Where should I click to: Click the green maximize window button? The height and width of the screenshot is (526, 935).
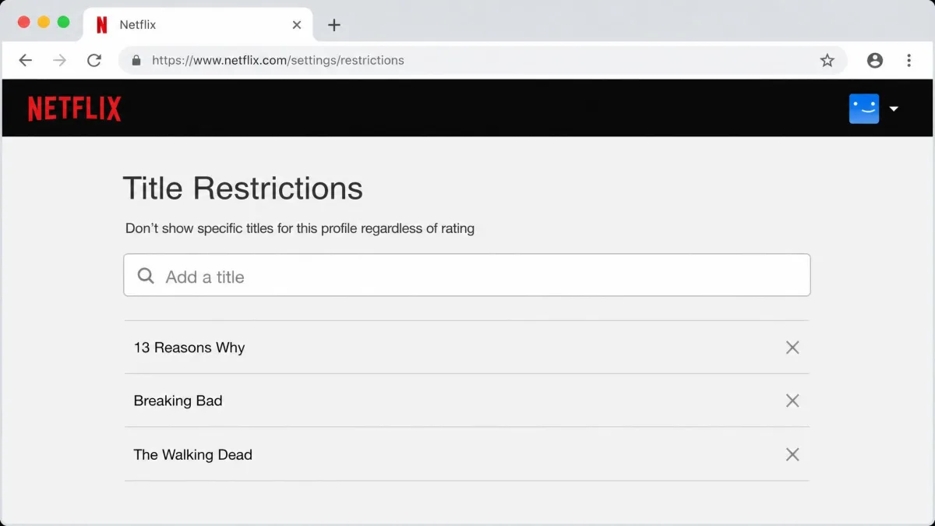click(x=64, y=22)
